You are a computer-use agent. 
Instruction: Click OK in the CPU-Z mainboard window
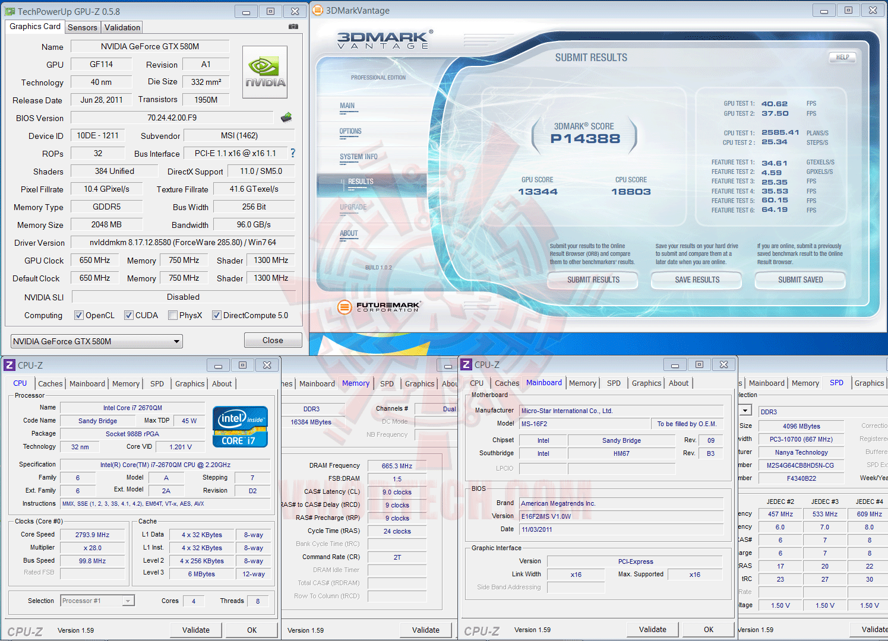(709, 629)
